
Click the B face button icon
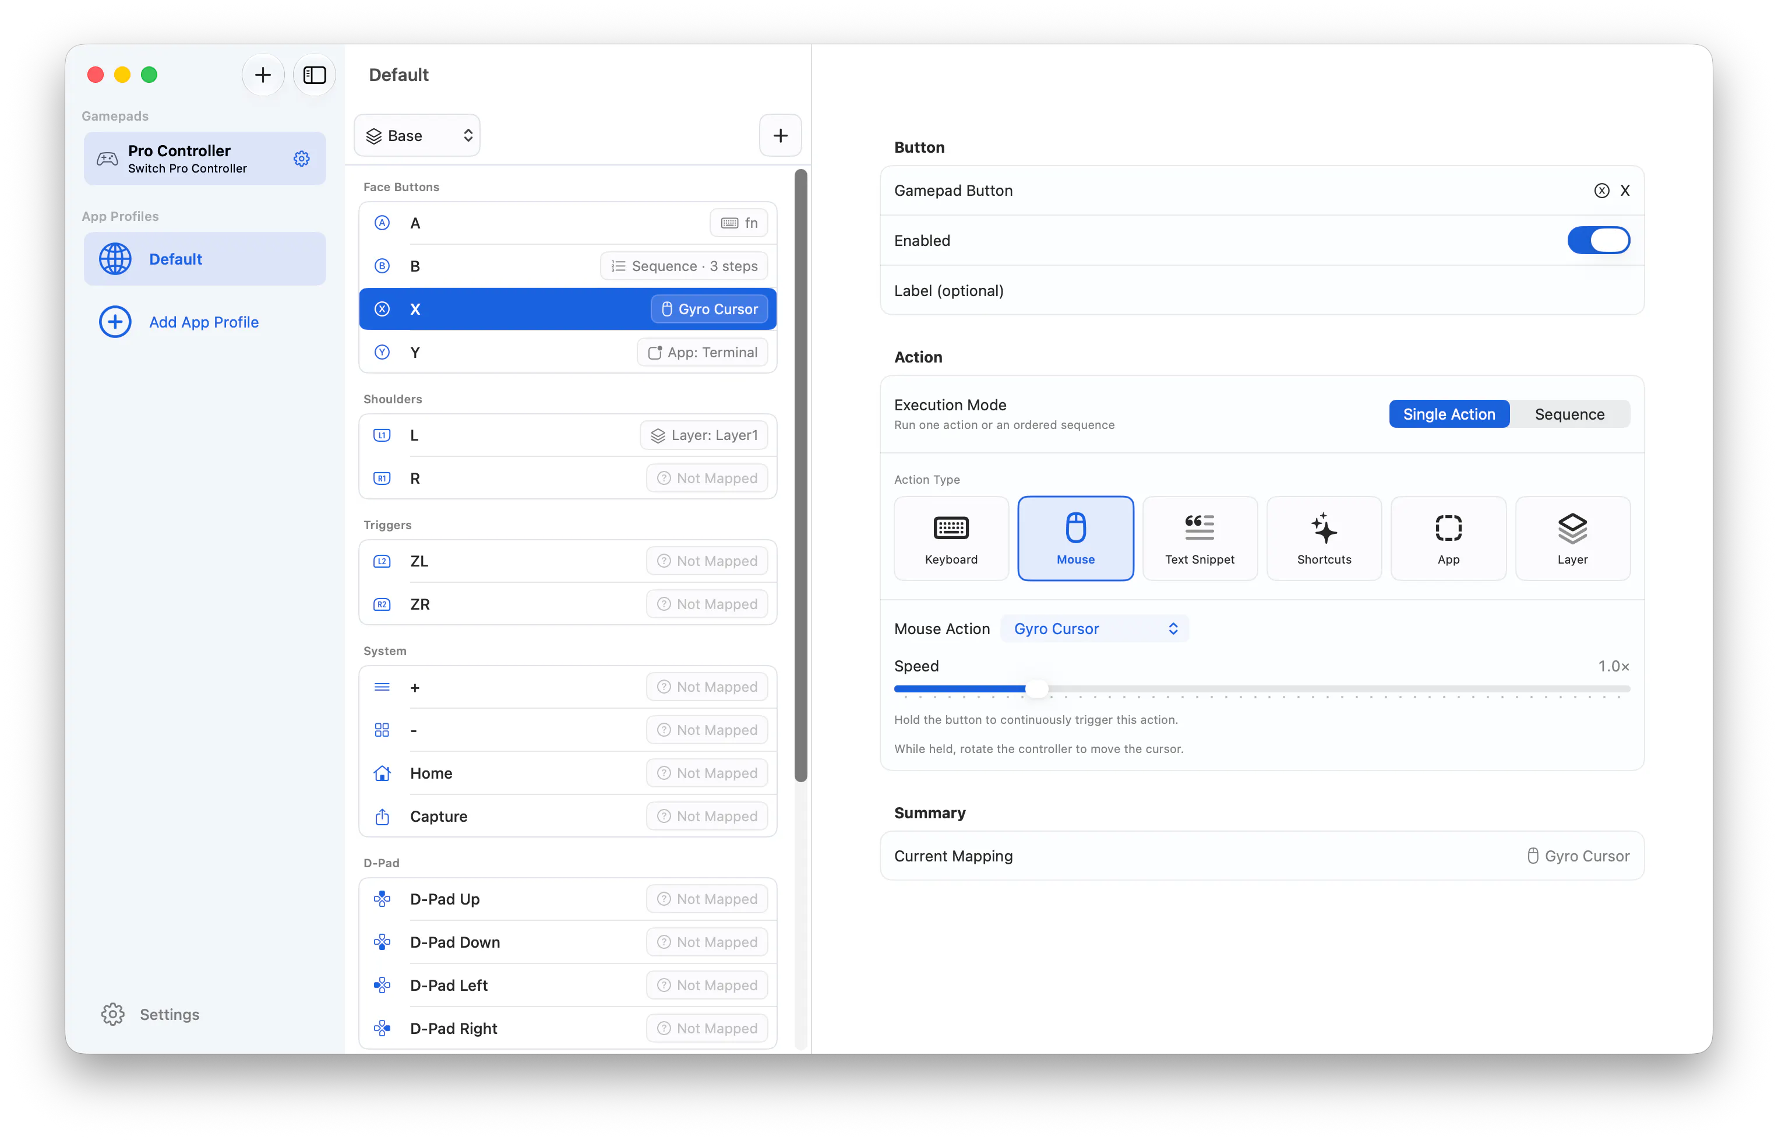click(x=382, y=266)
